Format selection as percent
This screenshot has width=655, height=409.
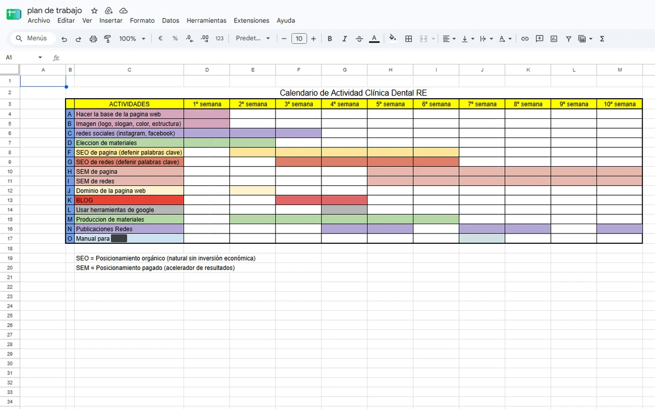click(175, 39)
